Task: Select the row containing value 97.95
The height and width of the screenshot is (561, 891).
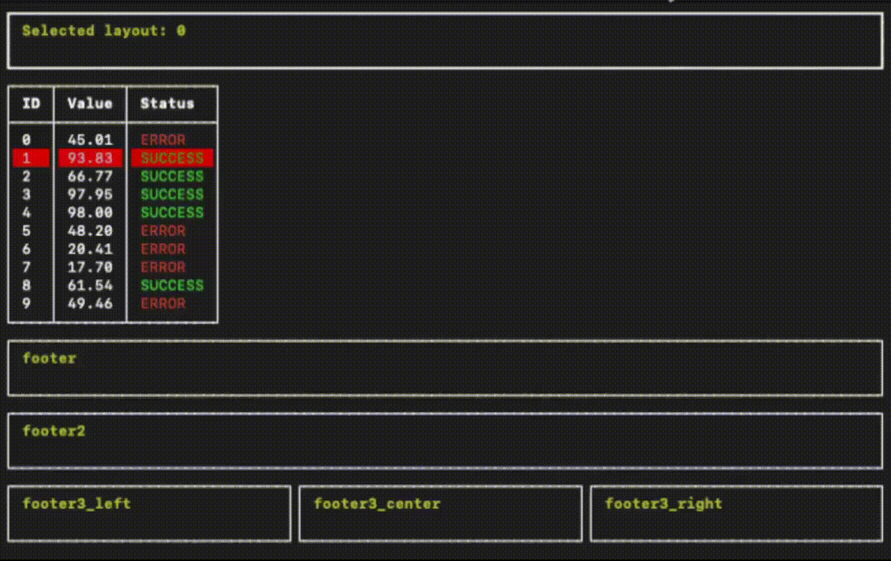Action: tap(90, 195)
